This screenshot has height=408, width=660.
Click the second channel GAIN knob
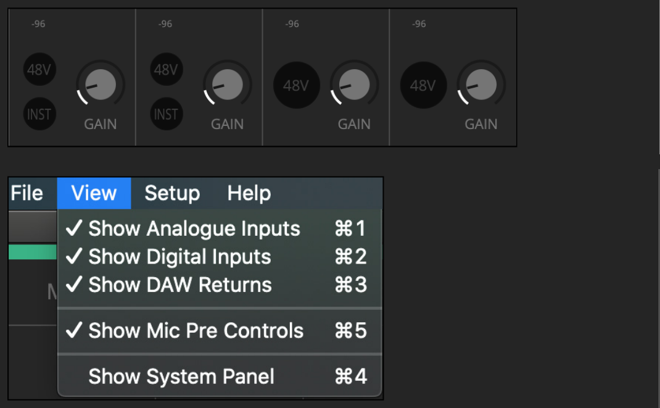pyautogui.click(x=227, y=85)
